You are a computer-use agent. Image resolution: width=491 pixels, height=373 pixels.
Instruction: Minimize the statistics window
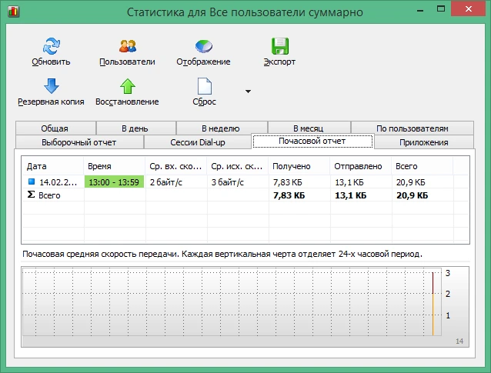click(x=420, y=11)
